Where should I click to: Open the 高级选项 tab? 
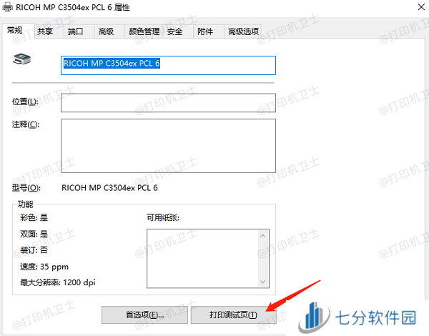(242, 31)
